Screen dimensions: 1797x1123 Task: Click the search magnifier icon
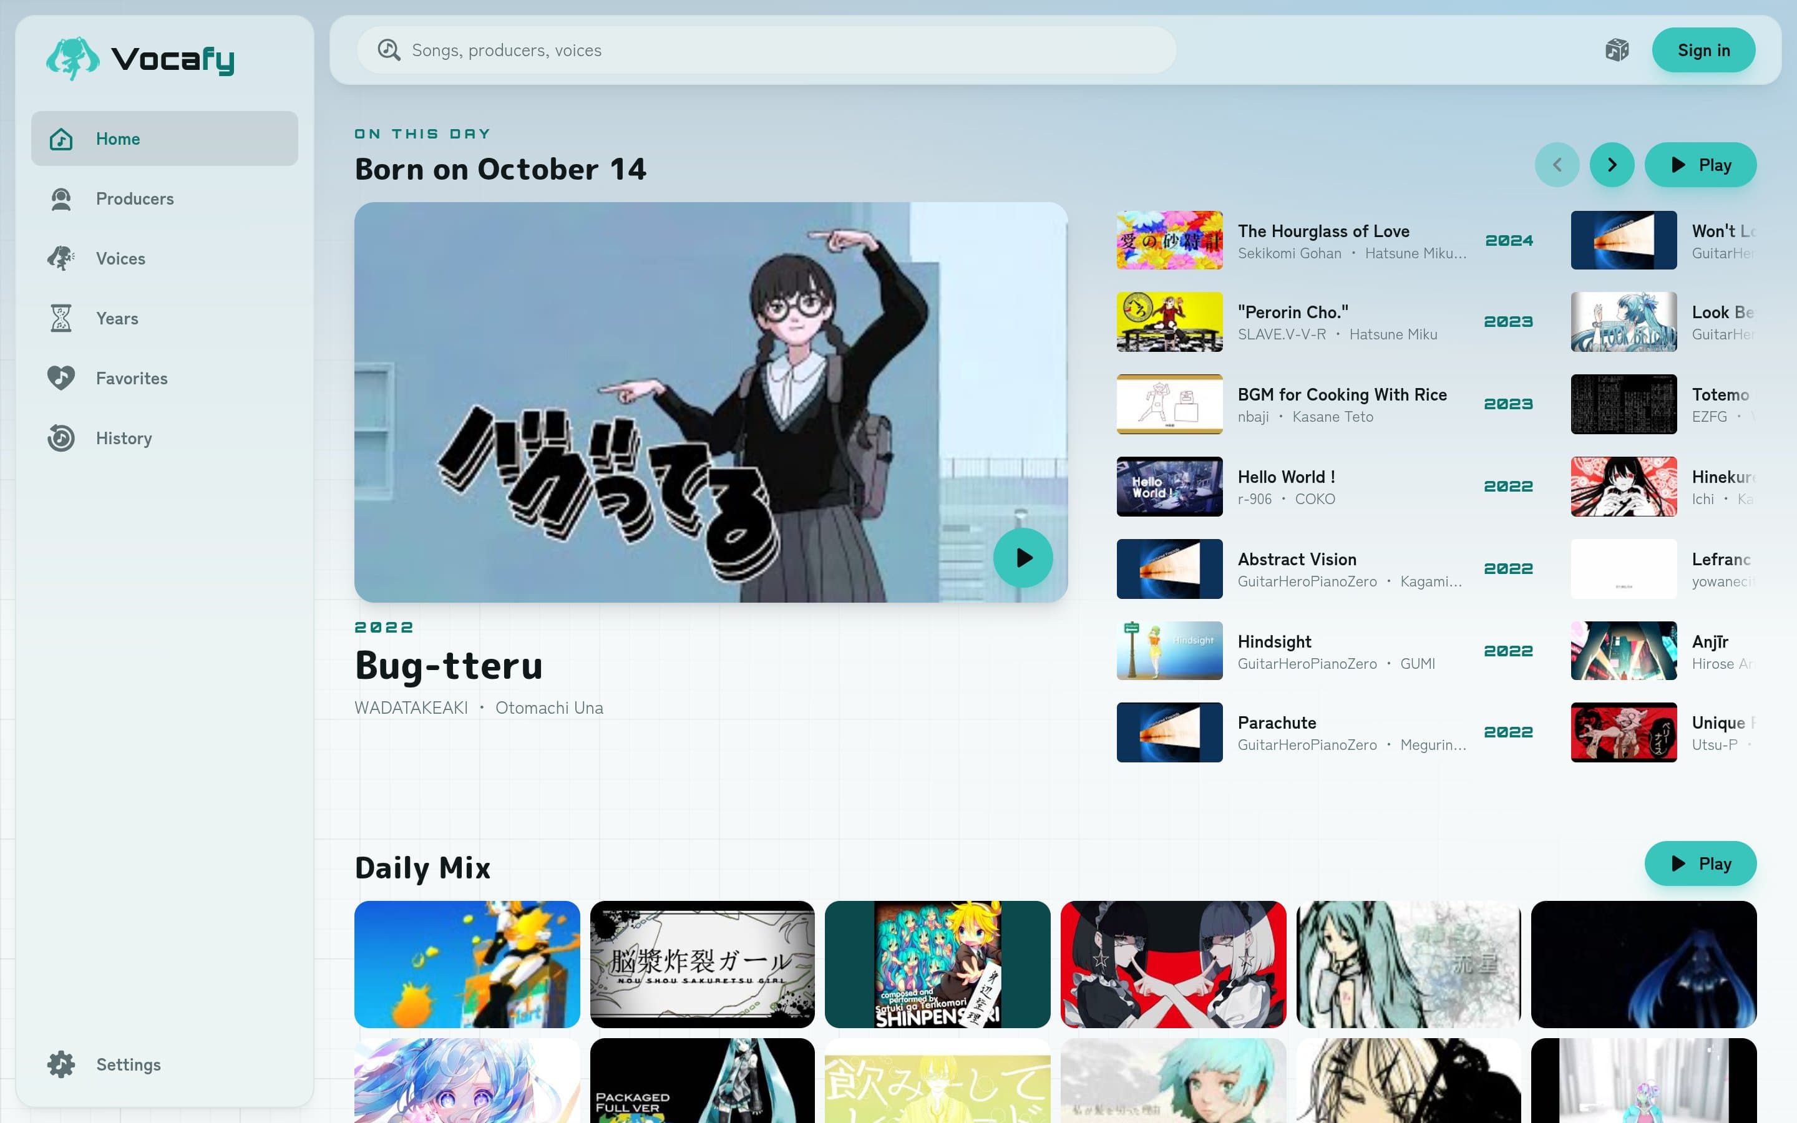[389, 51]
